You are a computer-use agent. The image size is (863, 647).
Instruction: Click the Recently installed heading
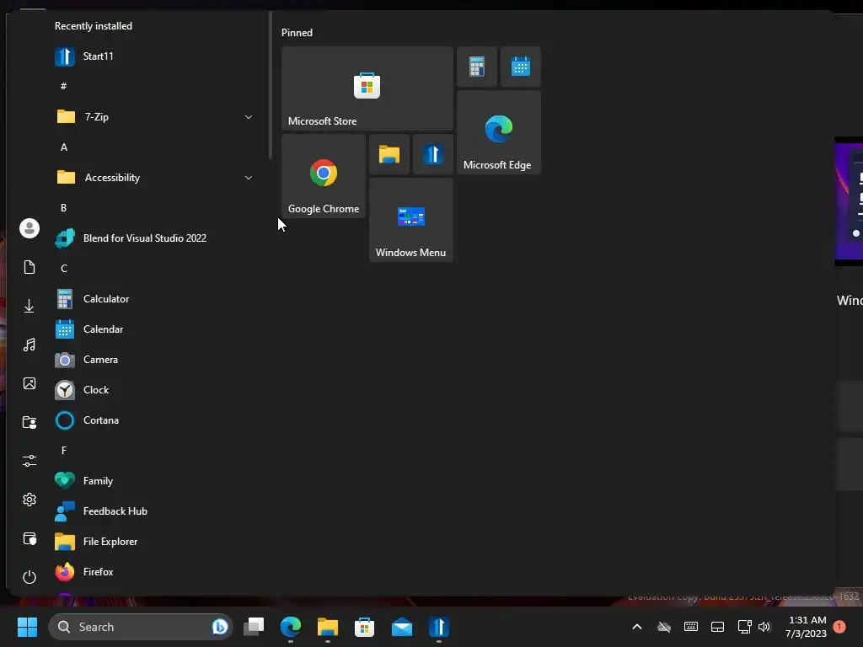click(x=94, y=26)
